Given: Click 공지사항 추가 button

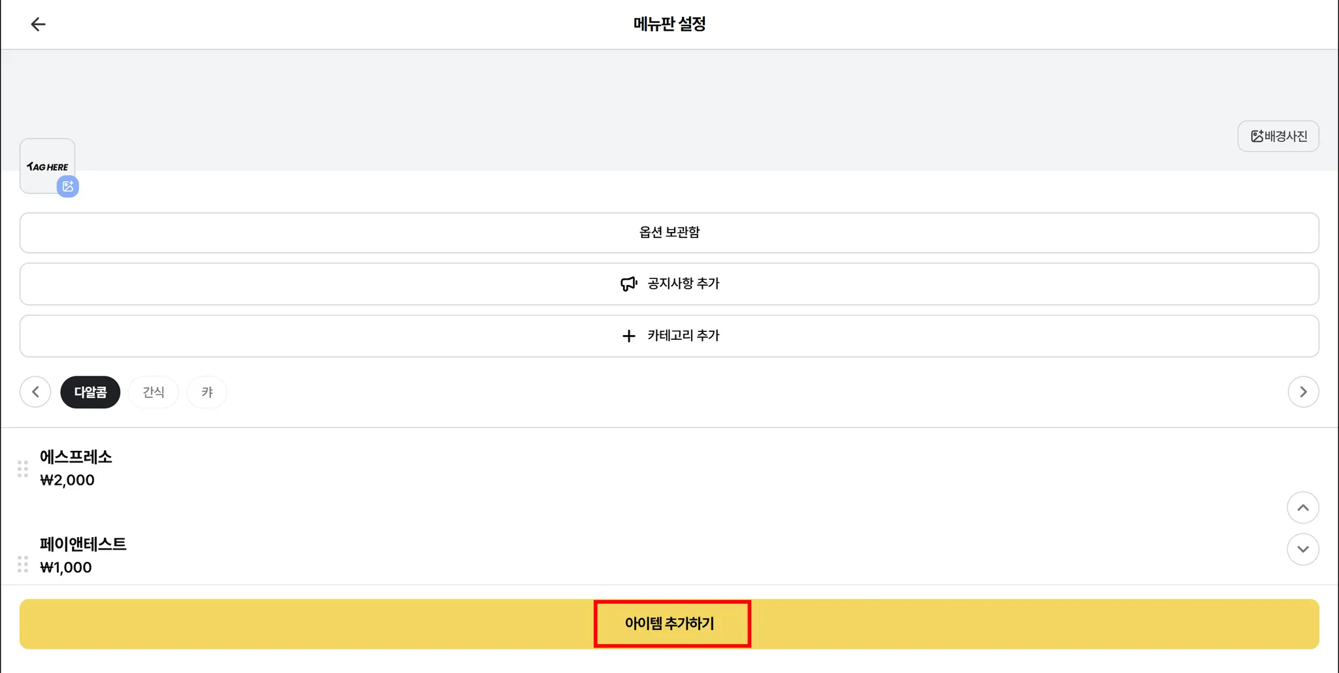Looking at the screenshot, I should (683, 284).
